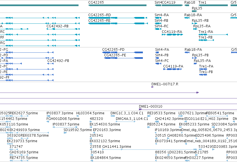Select EST EP20163.3prime
The width and height of the screenshot is (237, 162).
click(x=107, y=130)
